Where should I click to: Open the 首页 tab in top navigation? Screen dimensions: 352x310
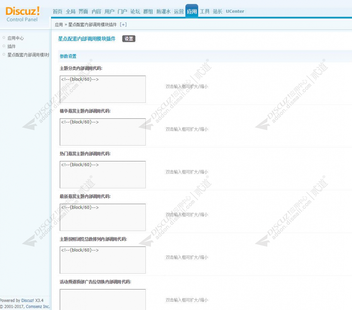tap(58, 12)
